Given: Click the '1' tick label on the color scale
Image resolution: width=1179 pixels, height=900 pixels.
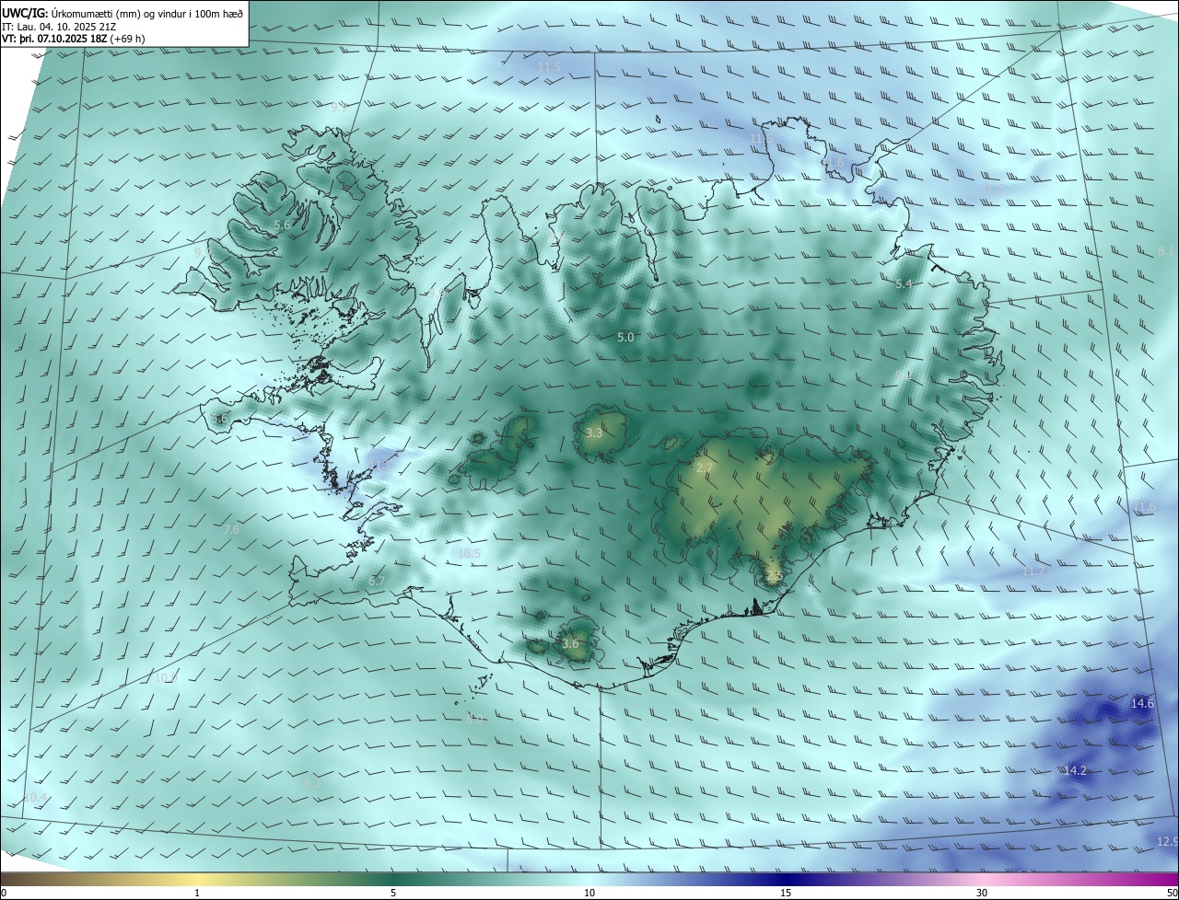Looking at the screenshot, I should (197, 894).
